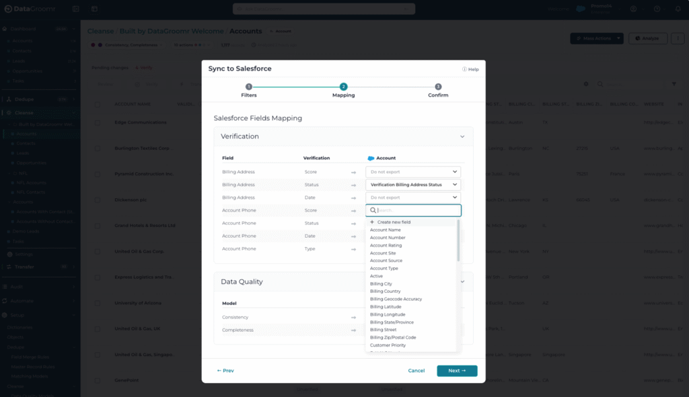
Task: Choose Account Name from the field list
Action: point(386,230)
